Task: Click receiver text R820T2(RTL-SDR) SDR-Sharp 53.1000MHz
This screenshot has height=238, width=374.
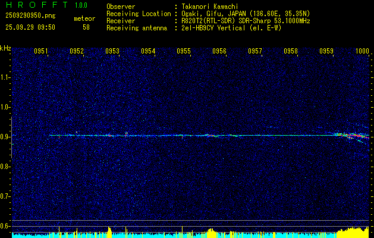Action: pos(246,21)
